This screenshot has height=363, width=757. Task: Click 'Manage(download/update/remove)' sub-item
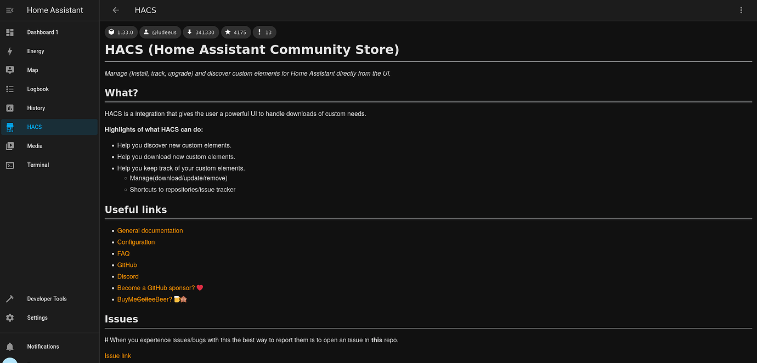point(178,178)
